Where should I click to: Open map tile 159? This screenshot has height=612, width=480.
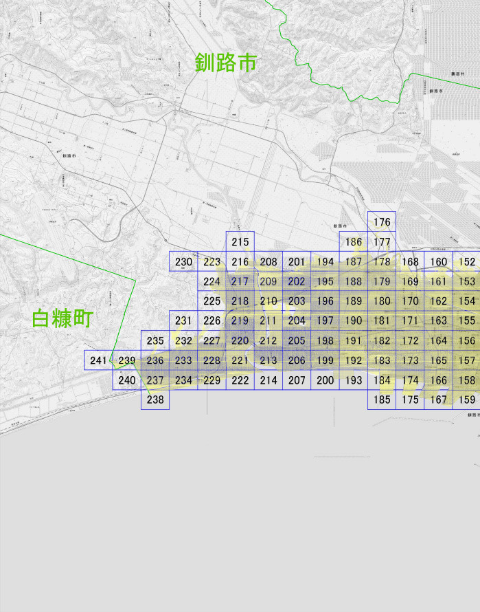pyautogui.click(x=467, y=400)
